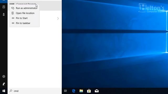Select Open file location menu entry
The width and height of the screenshot is (168, 94).
click(x=24, y=13)
